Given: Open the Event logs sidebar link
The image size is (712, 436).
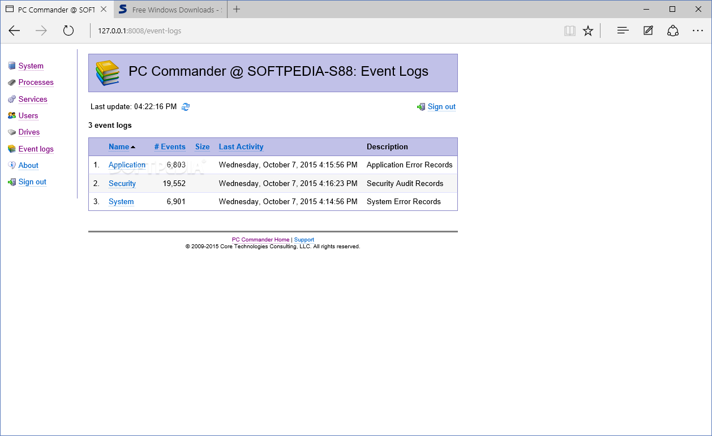Looking at the screenshot, I should tap(36, 149).
